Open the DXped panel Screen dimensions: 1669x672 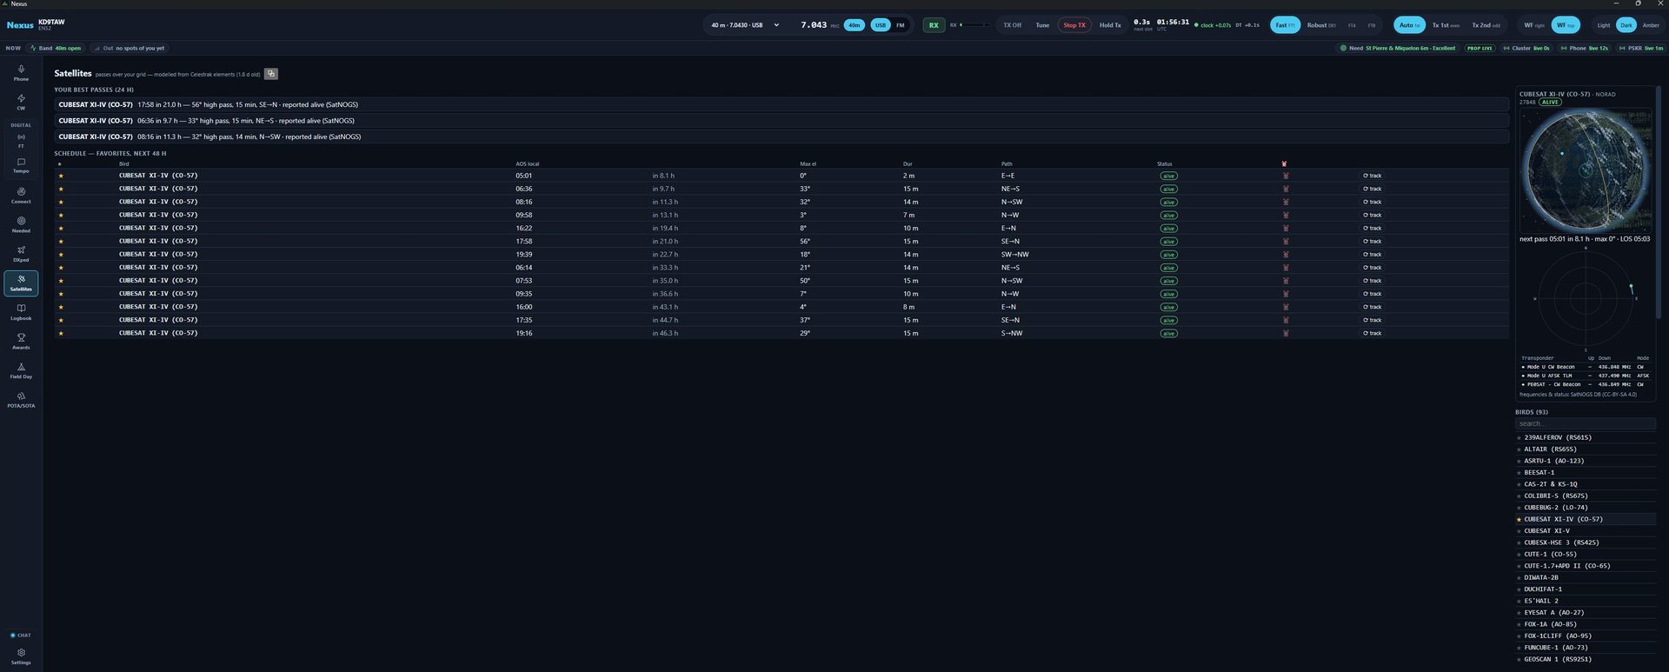pyautogui.click(x=21, y=254)
